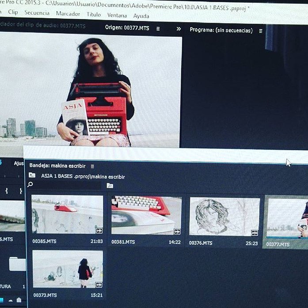Open the Ayuda menu
This screenshot has width=308, height=308.
(141, 16)
